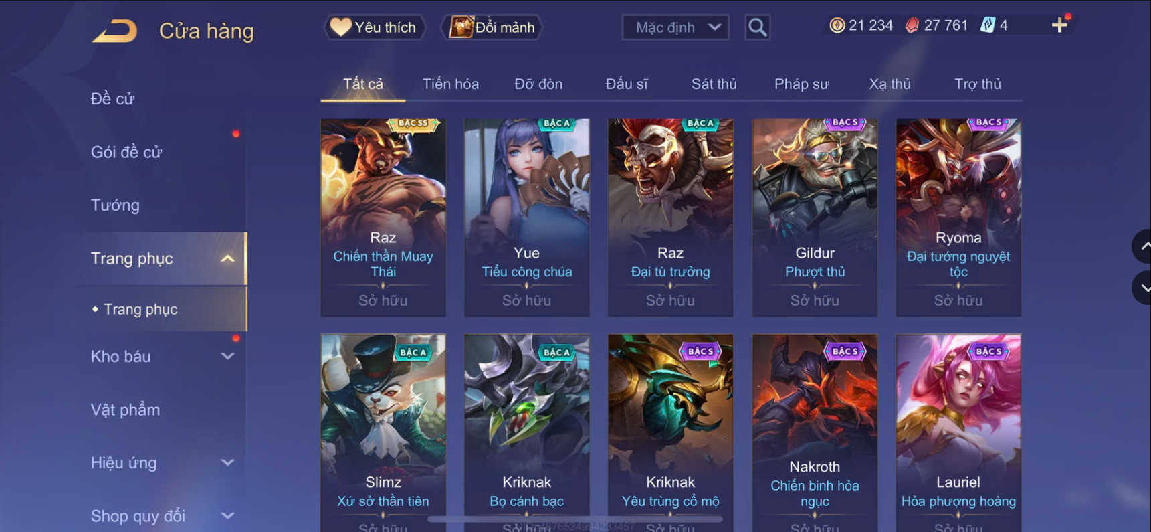Click the red ruby currency icon
Image resolution: width=1151 pixels, height=532 pixels.
(912, 25)
